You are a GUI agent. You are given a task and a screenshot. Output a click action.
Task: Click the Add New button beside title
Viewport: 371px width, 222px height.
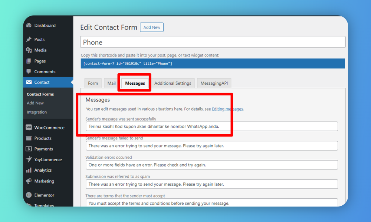tap(152, 27)
